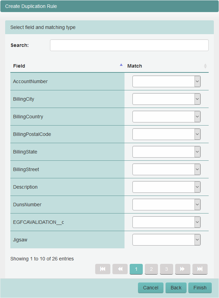Open the AccountNumber match dropdown
Screen dimensions: 219x298
(x=167, y=81)
